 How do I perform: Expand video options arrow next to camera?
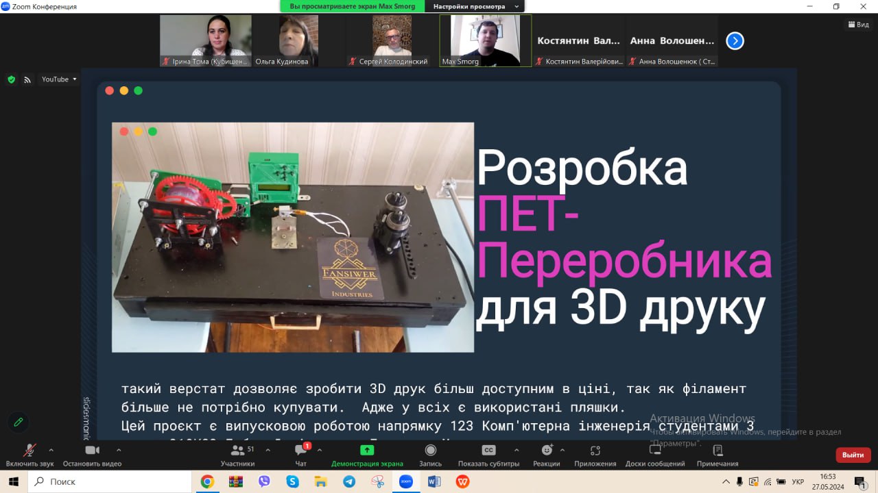click(x=119, y=450)
